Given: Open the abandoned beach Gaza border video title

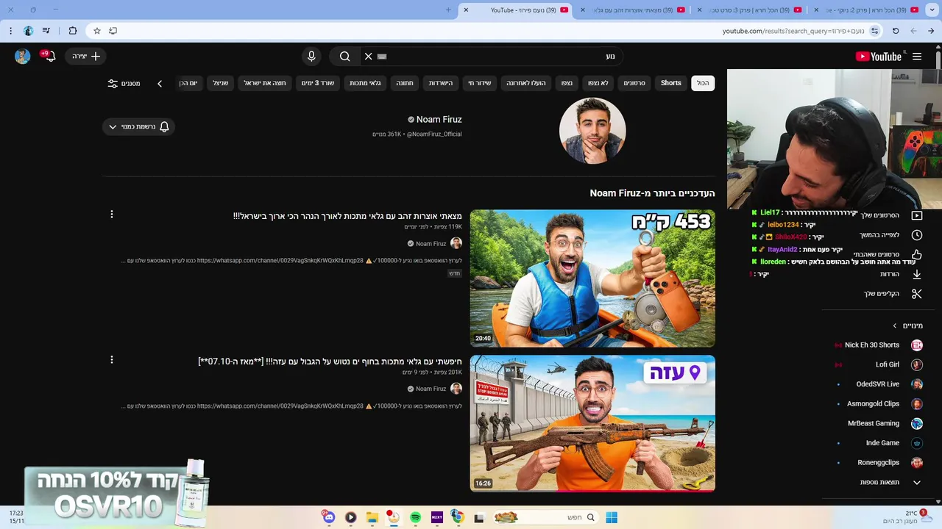Looking at the screenshot, I should [x=330, y=361].
